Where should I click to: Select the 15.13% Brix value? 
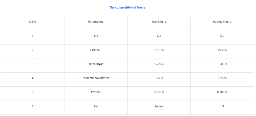coord(159,50)
